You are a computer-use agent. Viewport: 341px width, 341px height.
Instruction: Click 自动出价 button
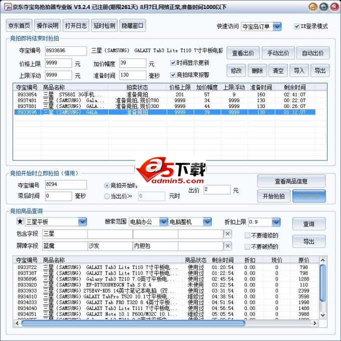click(x=313, y=53)
